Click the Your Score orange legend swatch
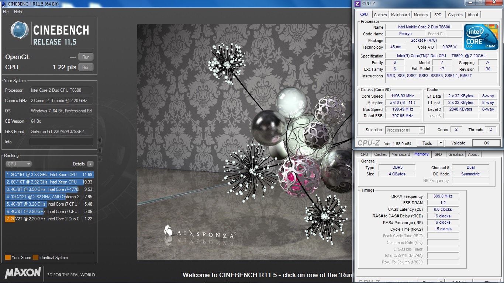Image resolution: width=504 pixels, height=283 pixels. (x=8, y=258)
